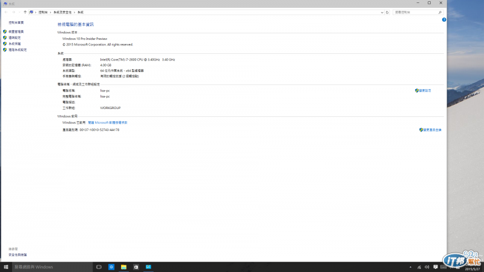
Task: Open Task View from the taskbar
Action: point(99,267)
